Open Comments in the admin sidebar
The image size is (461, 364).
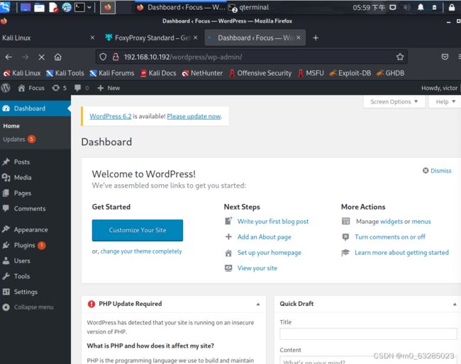pyautogui.click(x=35, y=209)
